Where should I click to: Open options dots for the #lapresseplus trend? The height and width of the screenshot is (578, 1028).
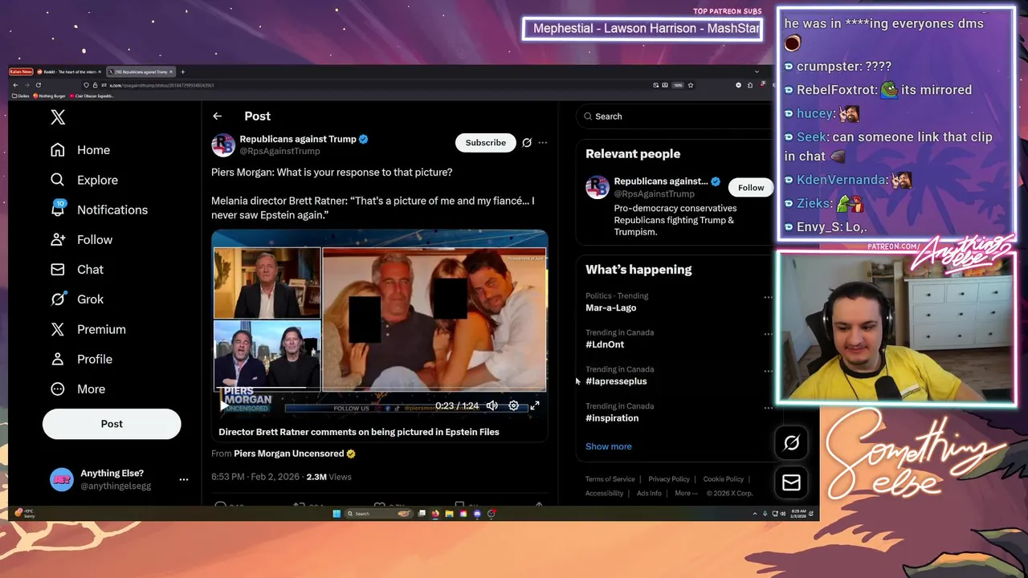(768, 371)
